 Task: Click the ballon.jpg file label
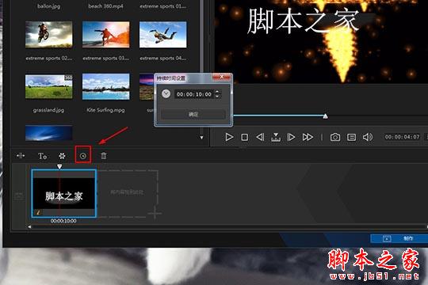pyautogui.click(x=49, y=6)
